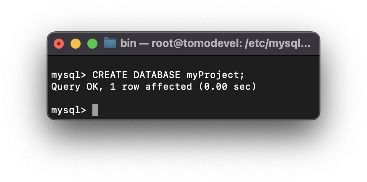Click the (0.00 timing text
The image size is (367, 182).
pos(213,87)
